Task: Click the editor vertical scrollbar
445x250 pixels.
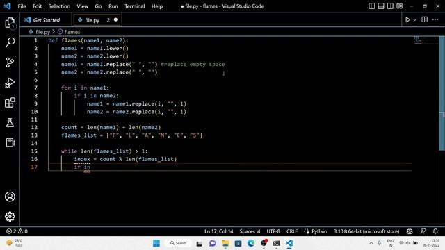Action: pyautogui.click(x=442, y=93)
